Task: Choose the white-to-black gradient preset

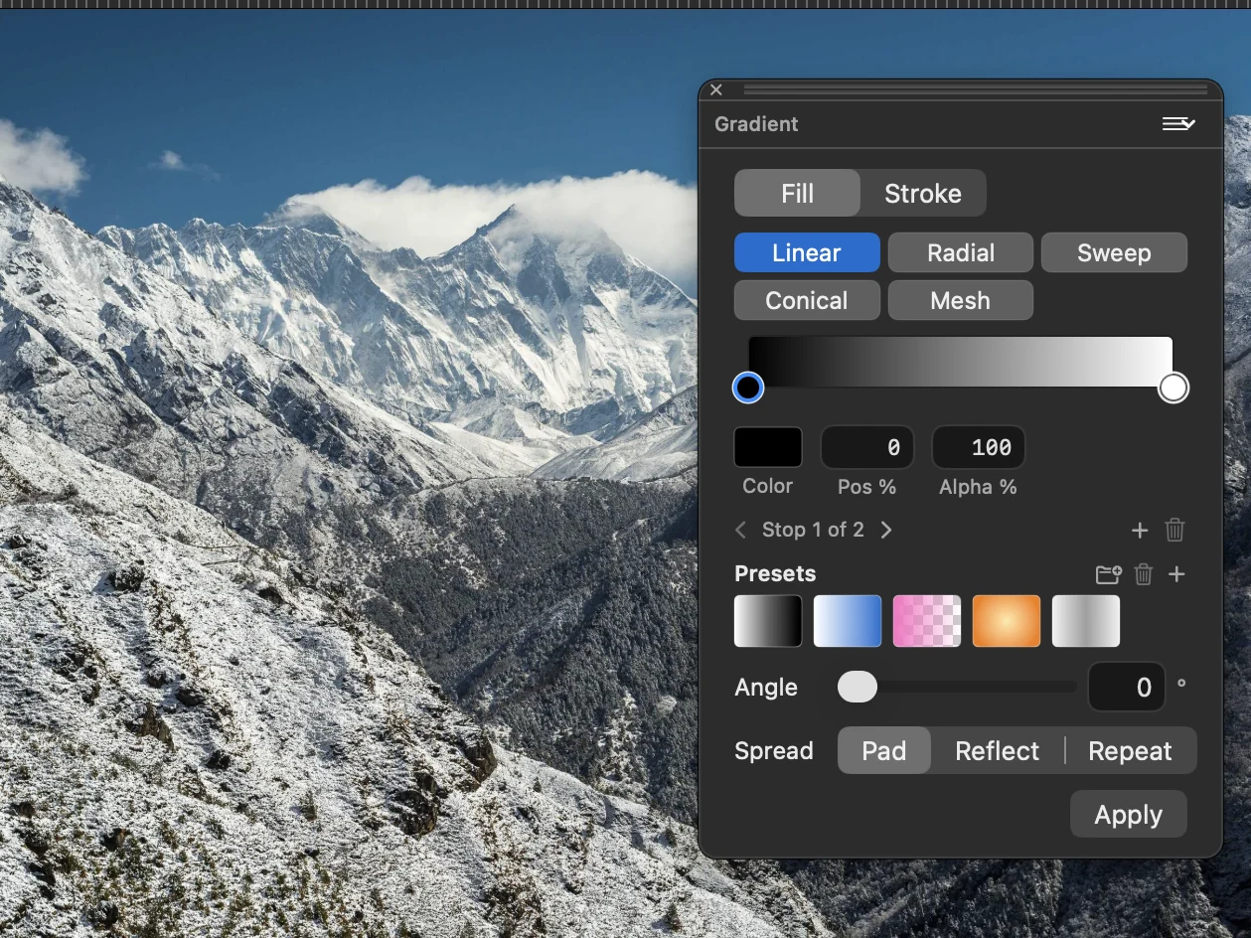Action: click(768, 621)
